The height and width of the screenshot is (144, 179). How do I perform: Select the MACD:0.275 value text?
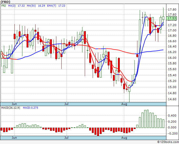pyautogui.click(x=31, y=108)
